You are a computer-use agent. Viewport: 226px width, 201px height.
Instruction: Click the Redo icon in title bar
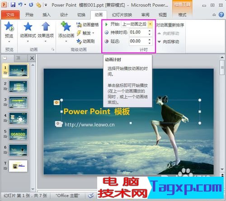pos(31,5)
